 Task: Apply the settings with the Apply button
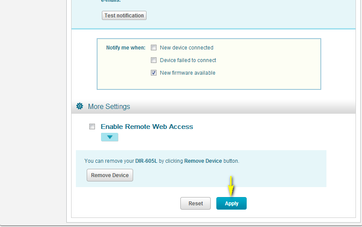[x=232, y=204]
